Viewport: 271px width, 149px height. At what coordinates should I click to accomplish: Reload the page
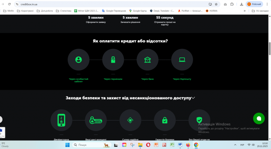point(9,4)
